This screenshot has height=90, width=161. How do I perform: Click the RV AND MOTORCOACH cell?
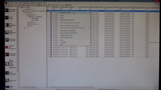152,42
